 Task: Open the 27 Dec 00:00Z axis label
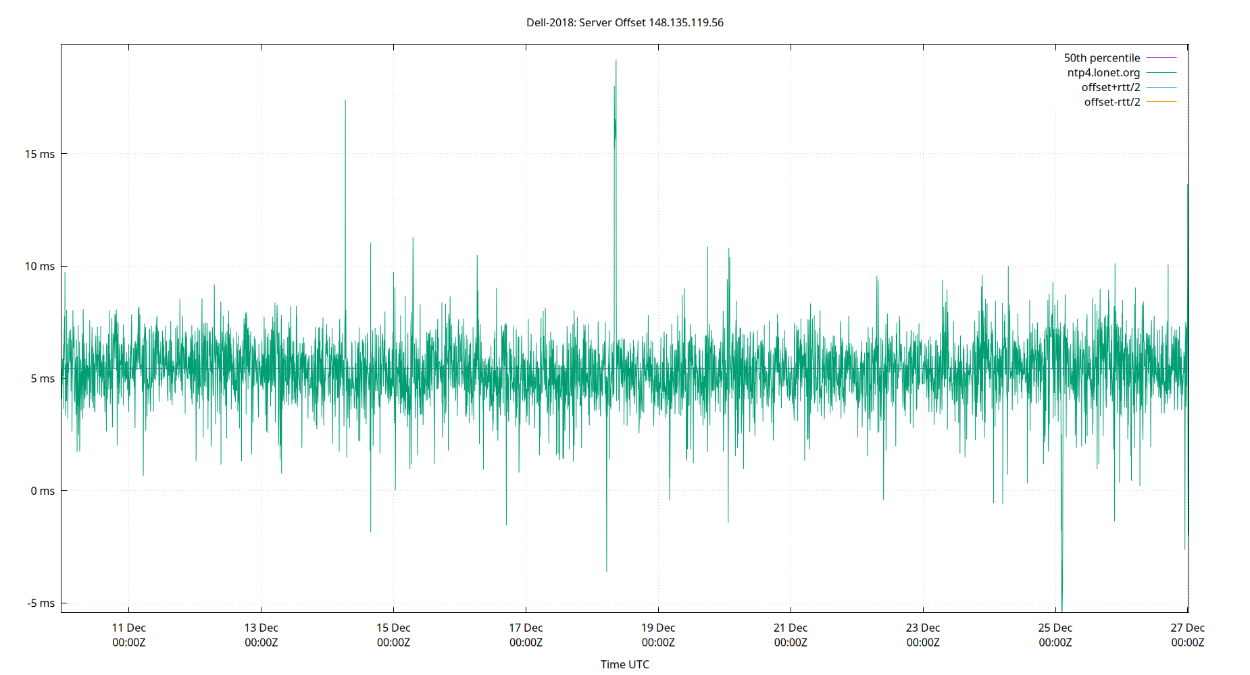(1189, 634)
